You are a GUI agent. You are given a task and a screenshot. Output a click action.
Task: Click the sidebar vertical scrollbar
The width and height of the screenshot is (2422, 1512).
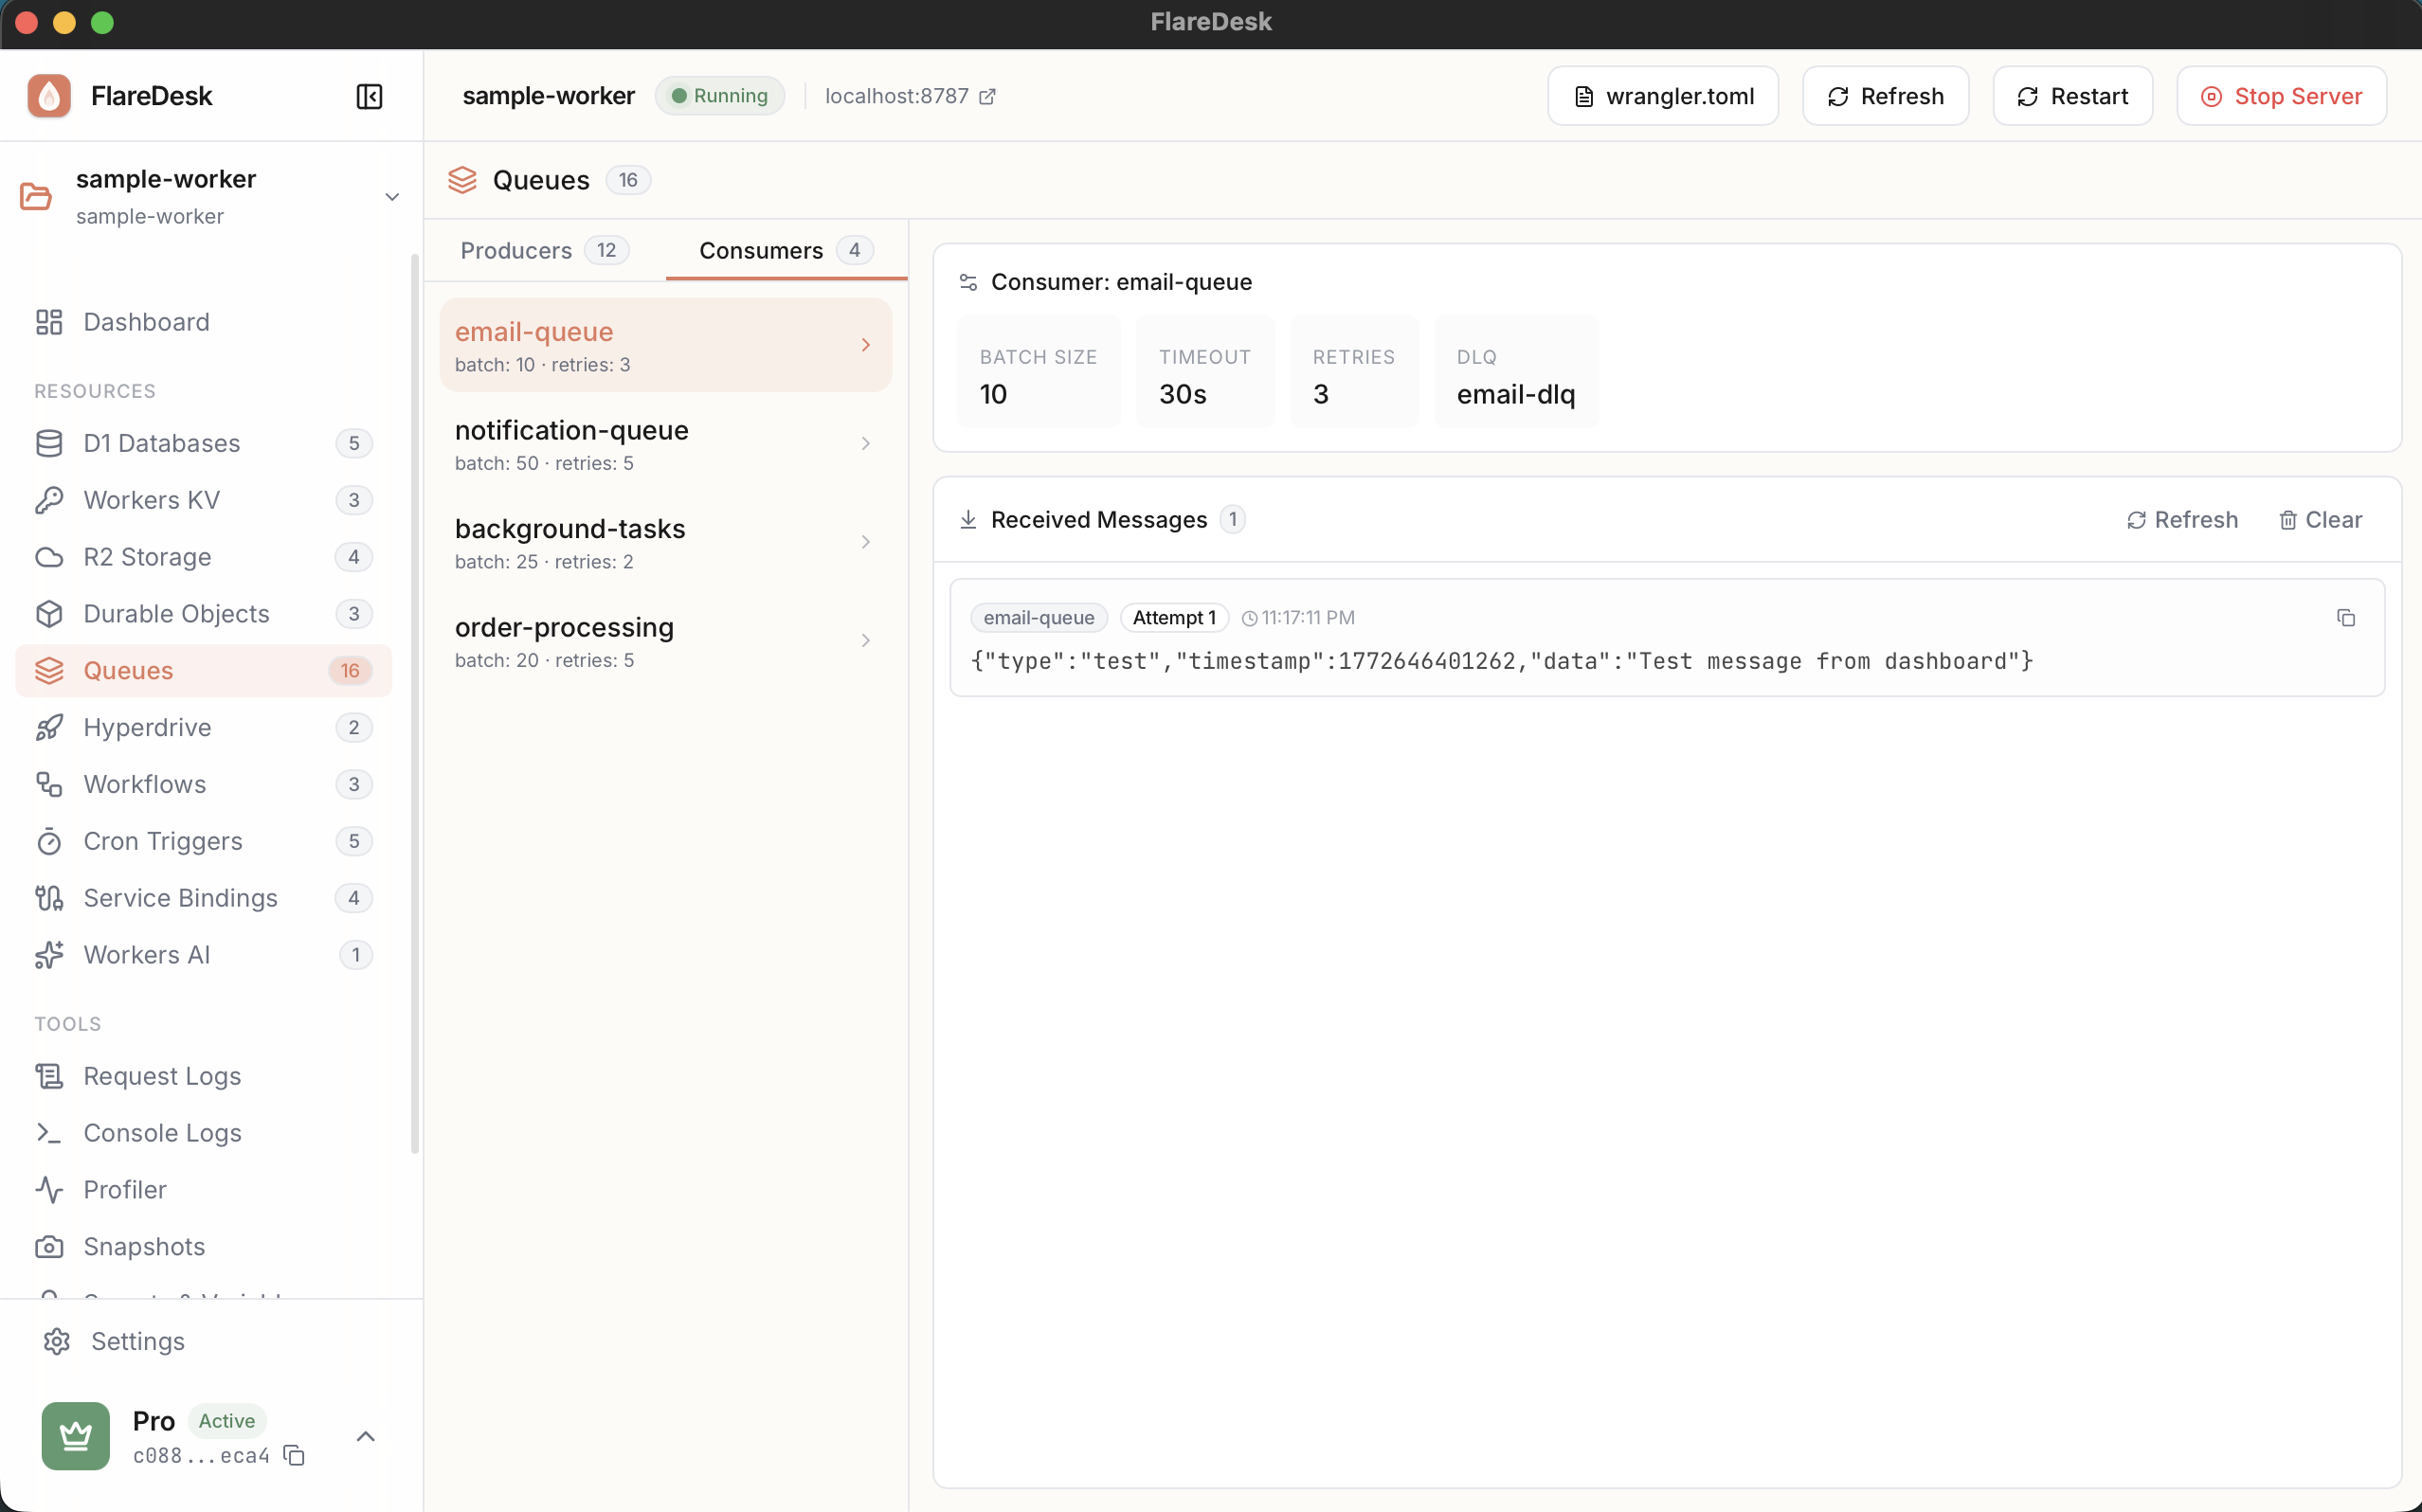(415, 700)
